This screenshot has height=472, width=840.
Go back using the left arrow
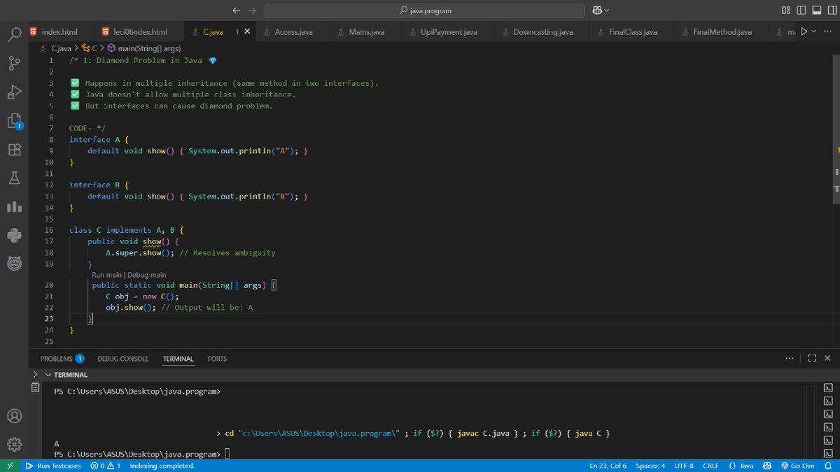(x=236, y=10)
